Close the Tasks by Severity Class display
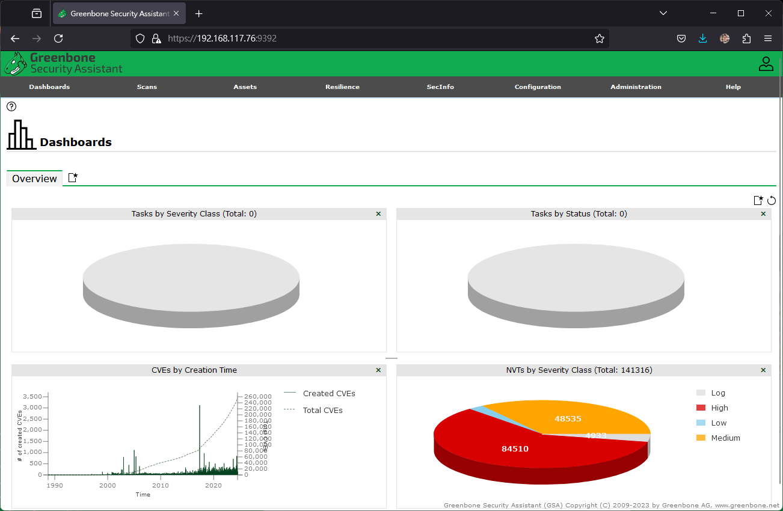The image size is (783, 511). tap(378, 213)
